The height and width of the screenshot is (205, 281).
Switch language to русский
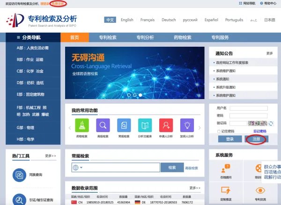click(x=190, y=20)
